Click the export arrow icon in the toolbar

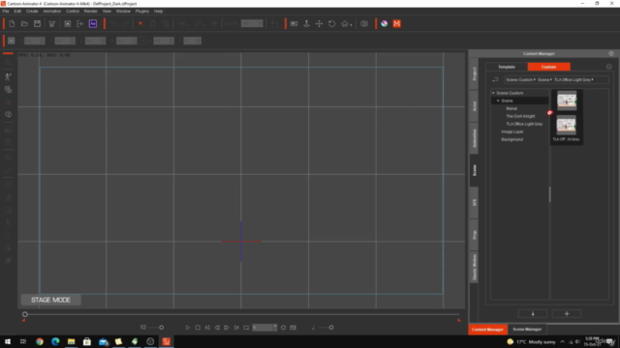(x=80, y=23)
